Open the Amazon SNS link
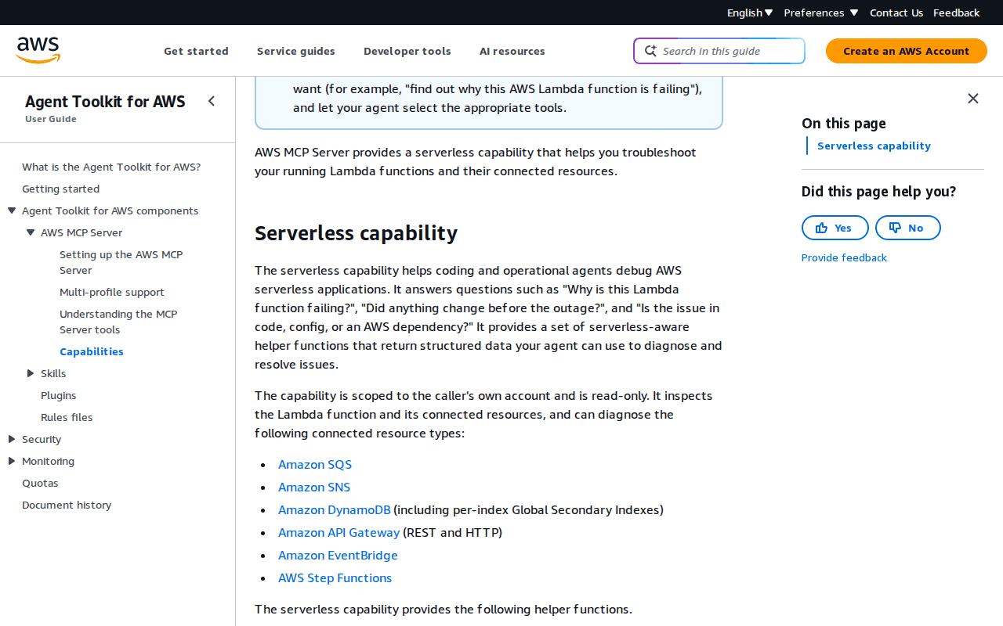The width and height of the screenshot is (1003, 626). [x=314, y=487]
